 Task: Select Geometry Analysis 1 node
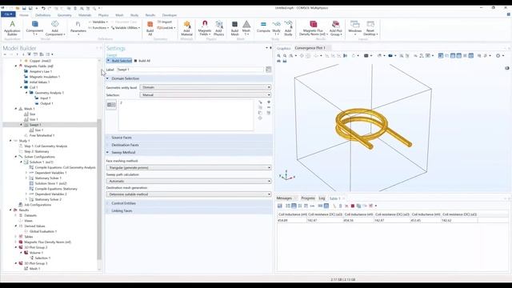click(49, 93)
